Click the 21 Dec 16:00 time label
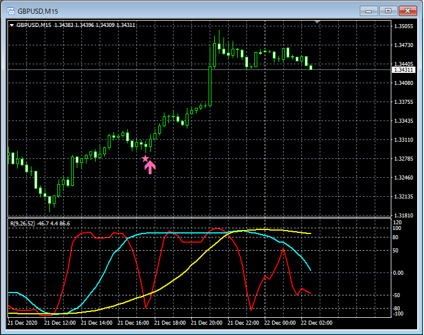The image size is (424, 335). point(135,323)
